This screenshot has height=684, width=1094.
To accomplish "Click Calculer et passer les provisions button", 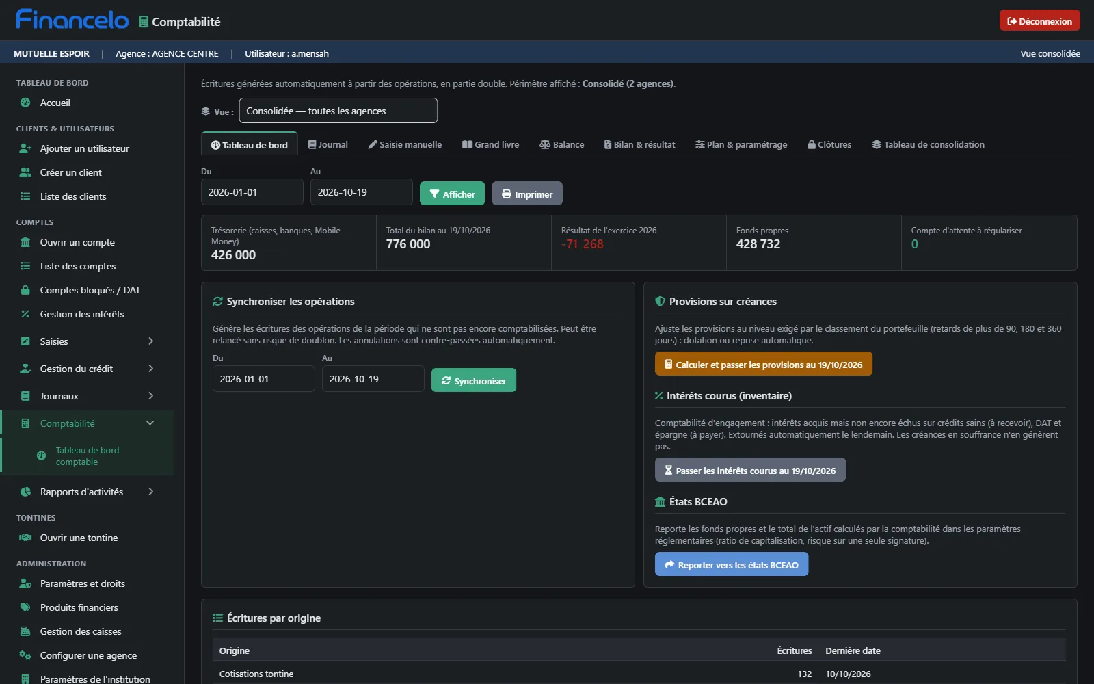I will [763, 364].
